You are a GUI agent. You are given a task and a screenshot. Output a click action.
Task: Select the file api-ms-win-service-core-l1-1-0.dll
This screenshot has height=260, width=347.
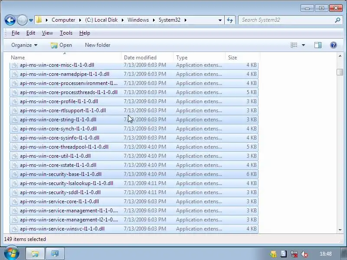134,201
